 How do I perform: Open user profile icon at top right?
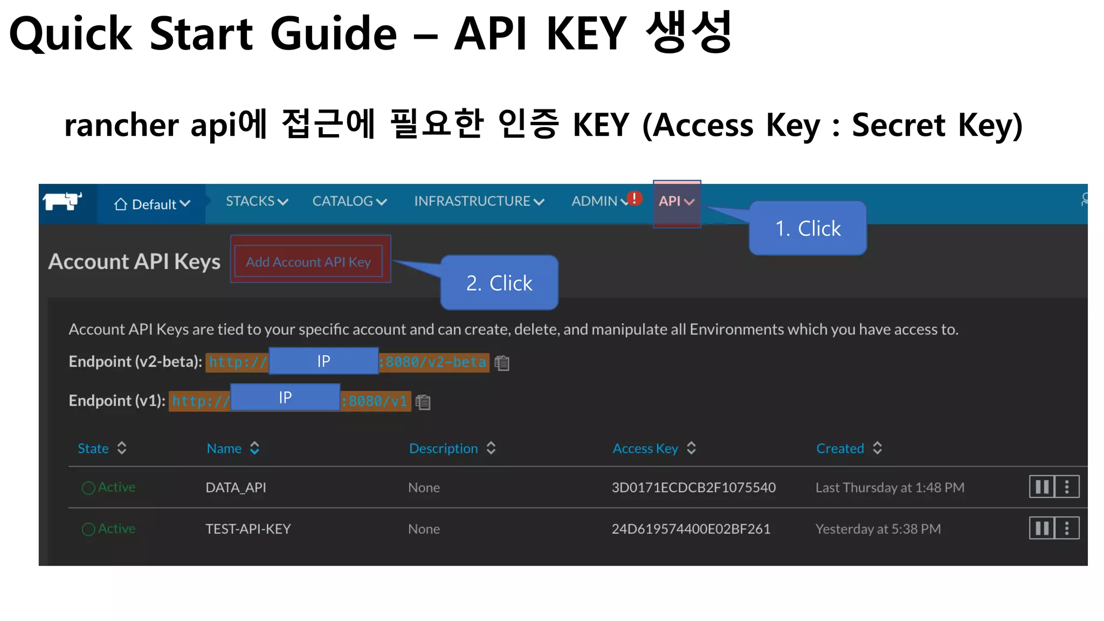click(x=1084, y=200)
